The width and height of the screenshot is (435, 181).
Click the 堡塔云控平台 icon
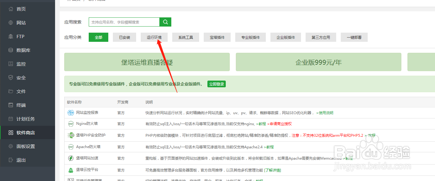[x=71, y=170]
